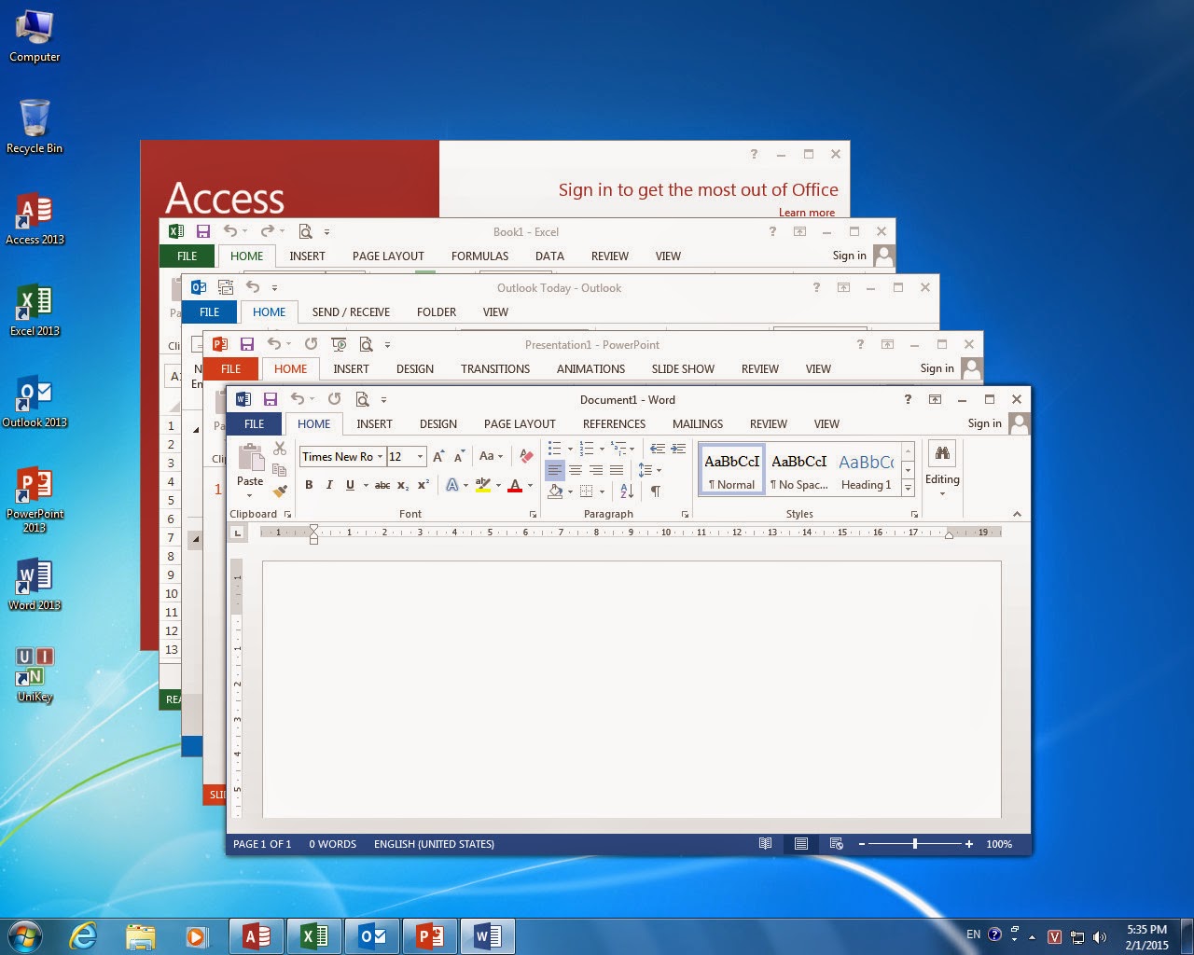1194x955 pixels.
Task: Open the FILE backstage in Word
Action: coord(254,423)
